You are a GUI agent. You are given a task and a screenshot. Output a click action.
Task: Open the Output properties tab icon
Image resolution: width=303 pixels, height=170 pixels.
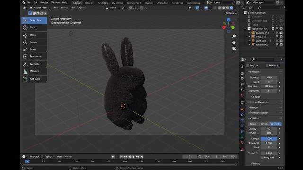click(x=242, y=79)
